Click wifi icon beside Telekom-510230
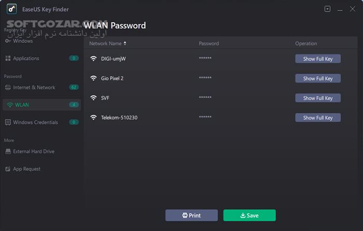The image size is (363, 231). [x=93, y=117]
